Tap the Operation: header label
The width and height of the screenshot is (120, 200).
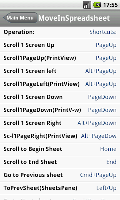19,32
